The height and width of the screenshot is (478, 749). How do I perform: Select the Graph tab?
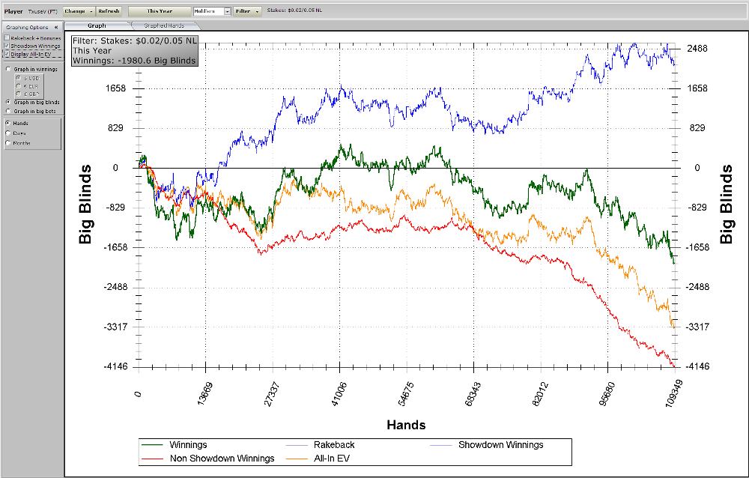point(97,25)
